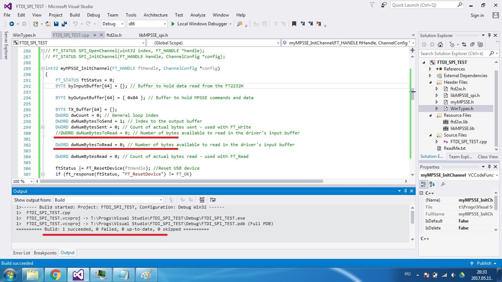Image resolution: width=502 pixels, height=282 pixels.
Task: Click Pending Changes Filter clock icon
Action: click(452, 44)
